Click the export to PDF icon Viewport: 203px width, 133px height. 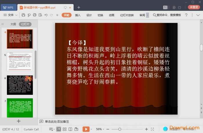pyautogui.click(x=29, y=15)
